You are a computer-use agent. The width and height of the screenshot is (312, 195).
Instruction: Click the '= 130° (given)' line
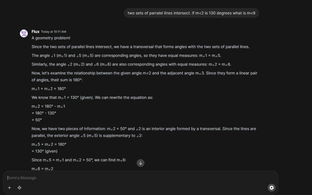click(x=44, y=151)
